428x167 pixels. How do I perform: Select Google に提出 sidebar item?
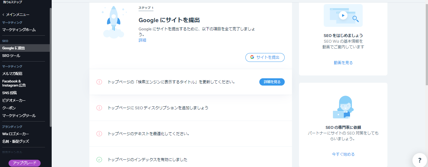(x=25, y=48)
